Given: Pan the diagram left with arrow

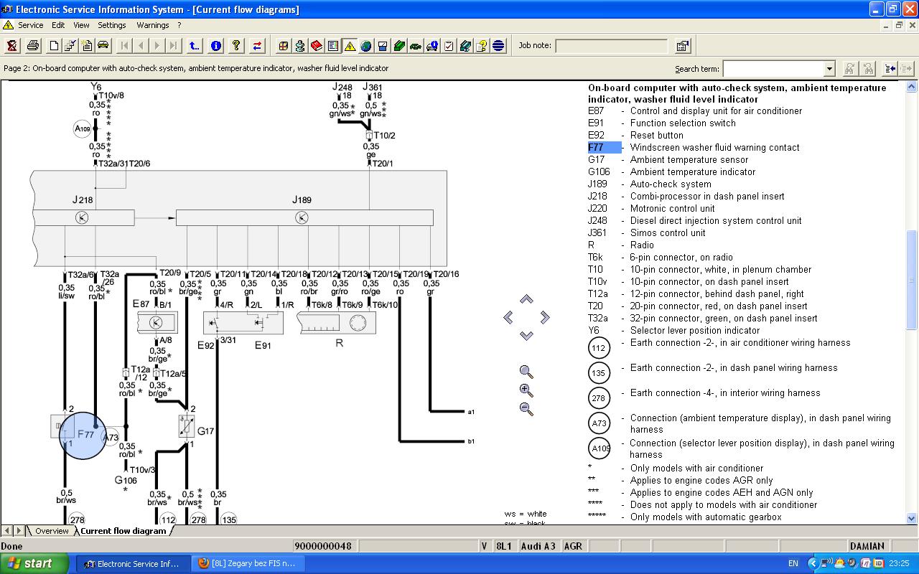Looking at the screenshot, I should click(x=508, y=317).
